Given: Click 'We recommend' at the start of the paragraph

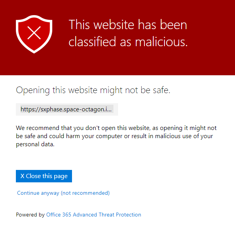Looking at the screenshot, I should pyautogui.click(x=34, y=128).
